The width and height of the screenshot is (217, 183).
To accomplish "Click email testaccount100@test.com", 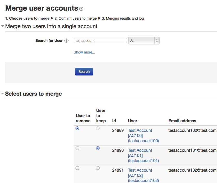I will (192, 131).
